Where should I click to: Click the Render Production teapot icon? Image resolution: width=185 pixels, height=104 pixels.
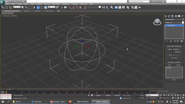(140, 8)
